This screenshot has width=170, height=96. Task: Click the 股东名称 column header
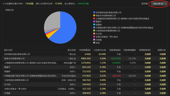[x=8, y=50]
